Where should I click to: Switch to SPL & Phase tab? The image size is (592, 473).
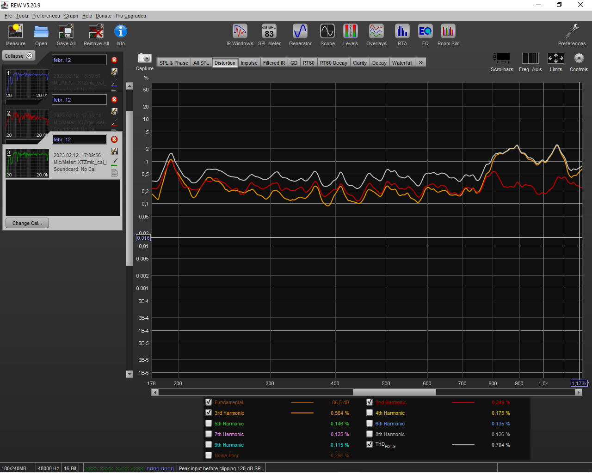(x=174, y=63)
